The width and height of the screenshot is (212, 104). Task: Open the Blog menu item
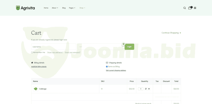coord(64,8)
